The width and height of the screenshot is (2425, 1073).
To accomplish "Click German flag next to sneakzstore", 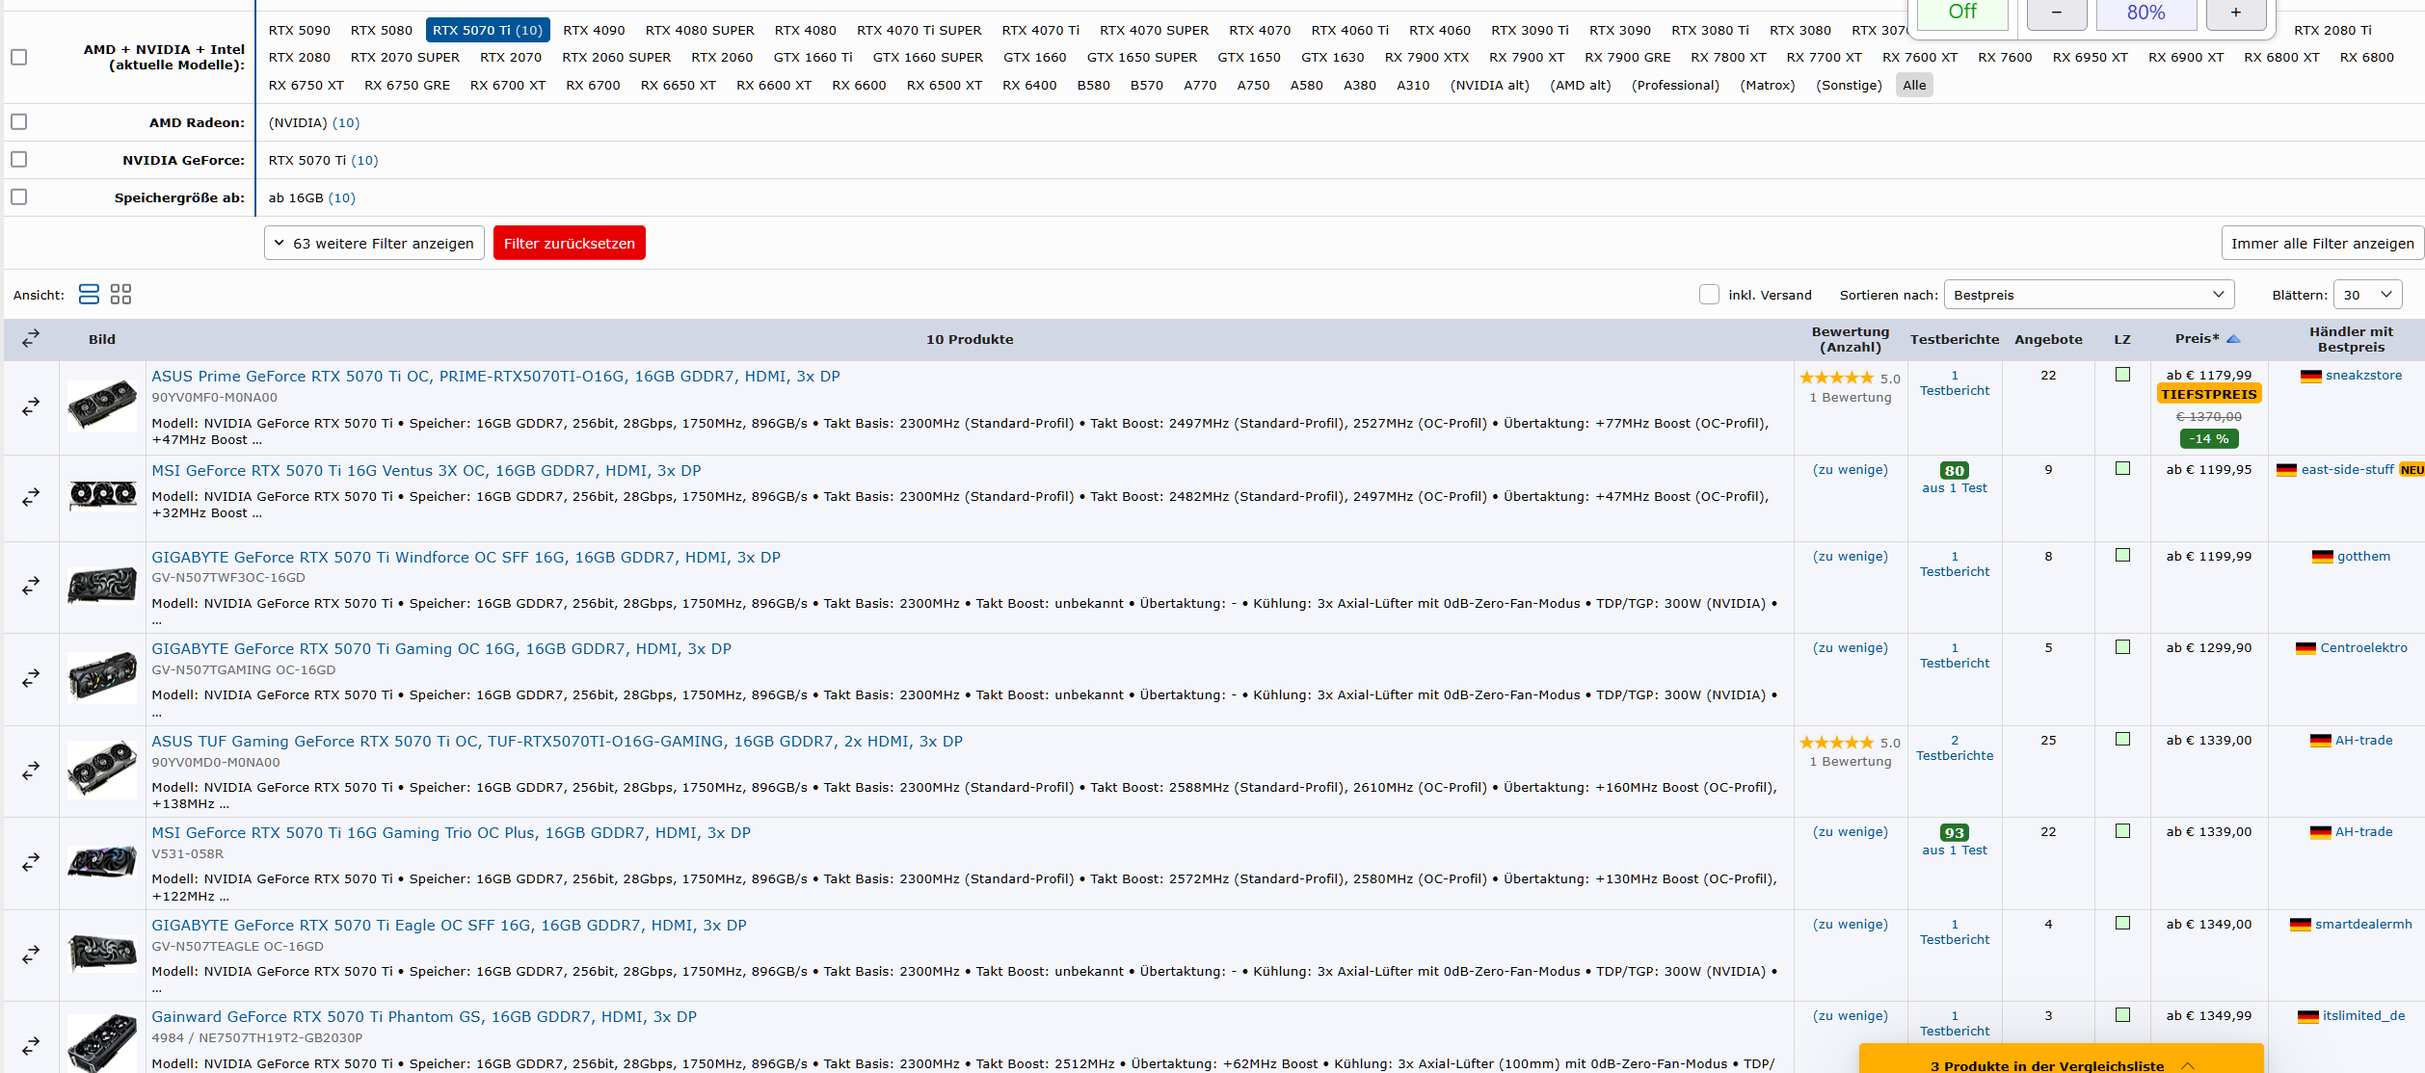I will coord(2310,376).
